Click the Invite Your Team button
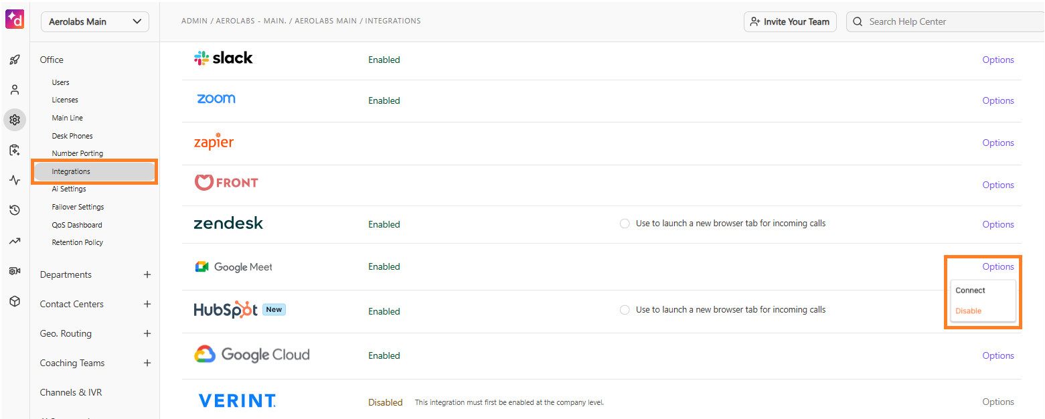Screen dimensions: 1045x419 click(790, 21)
